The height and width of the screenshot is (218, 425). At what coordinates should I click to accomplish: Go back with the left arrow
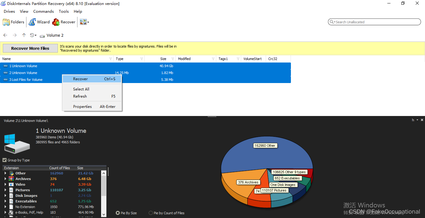point(5,35)
